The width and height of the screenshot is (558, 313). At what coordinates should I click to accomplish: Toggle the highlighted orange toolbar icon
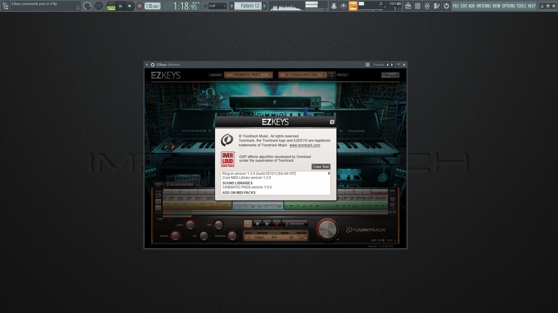[x=353, y=6]
